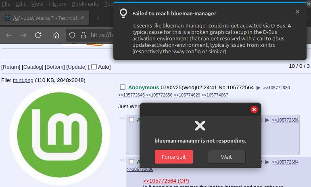Enable the Auto update checkbox
This screenshot has width=311, height=187.
click(94, 67)
